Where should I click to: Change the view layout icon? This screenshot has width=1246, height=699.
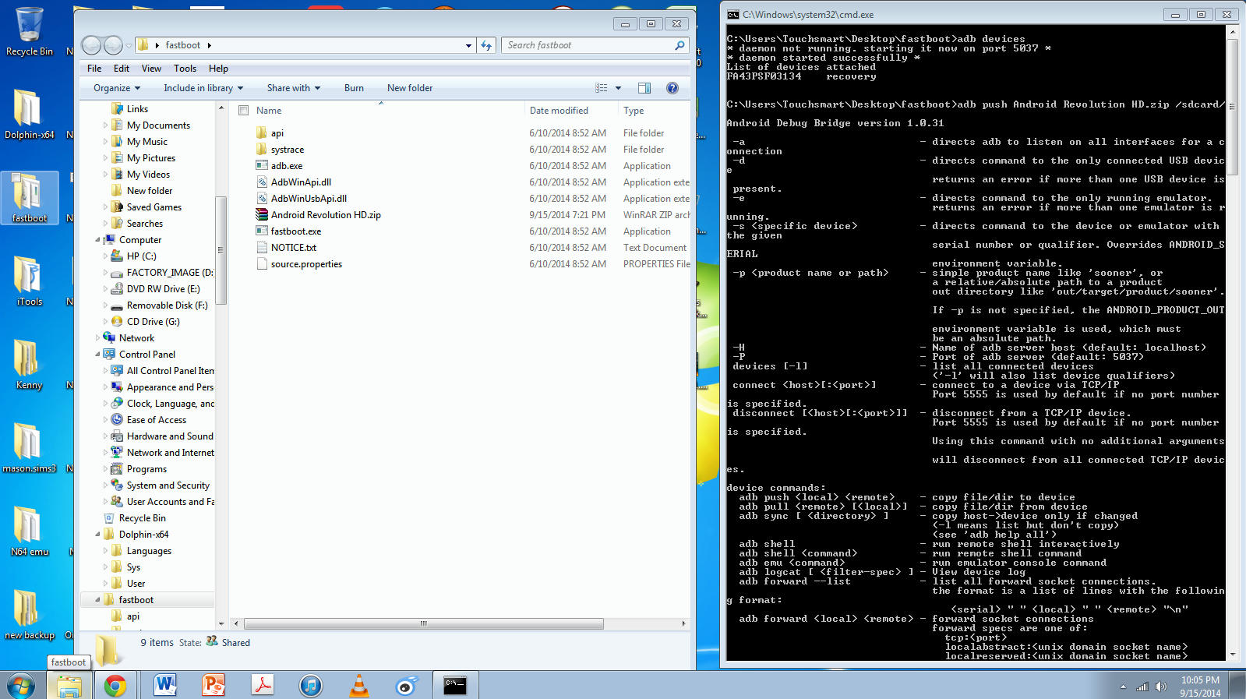point(602,88)
